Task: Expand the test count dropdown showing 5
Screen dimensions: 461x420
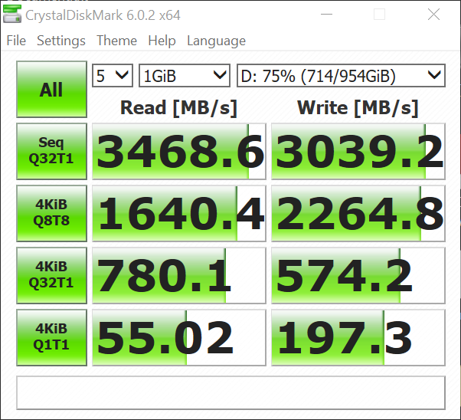Action: 113,76
